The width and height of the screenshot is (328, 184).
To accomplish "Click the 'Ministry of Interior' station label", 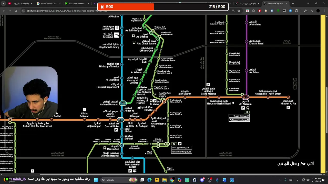I will click(x=109, y=65).
